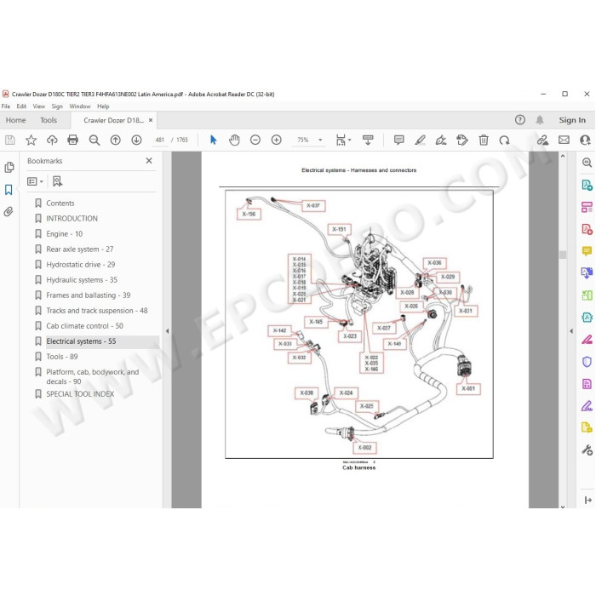The height and width of the screenshot is (596, 596).
Task: Open the zoom percentage dropdown
Action: 320,140
